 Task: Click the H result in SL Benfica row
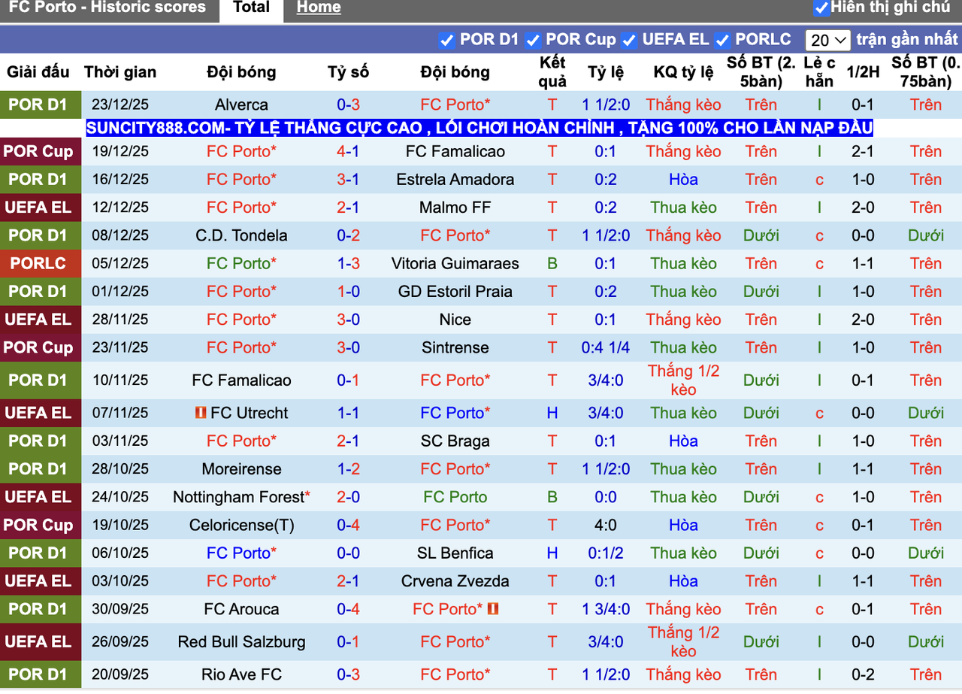[552, 553]
